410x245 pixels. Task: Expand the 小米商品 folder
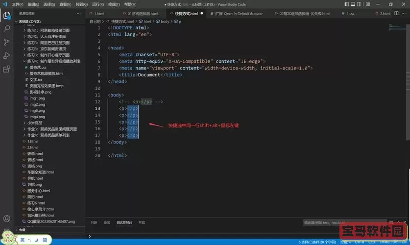pos(34,123)
